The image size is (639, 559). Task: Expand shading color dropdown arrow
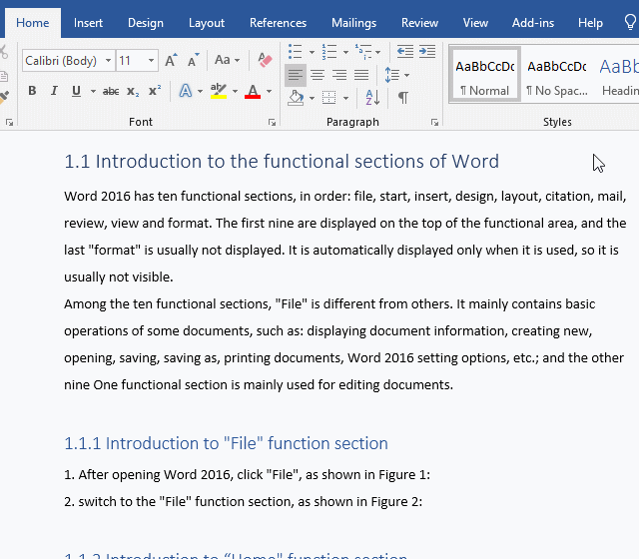pyautogui.click(x=312, y=98)
